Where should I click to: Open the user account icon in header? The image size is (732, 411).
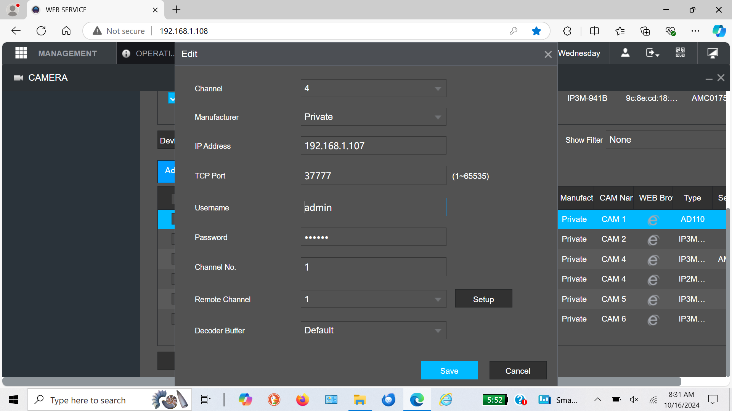pos(625,53)
